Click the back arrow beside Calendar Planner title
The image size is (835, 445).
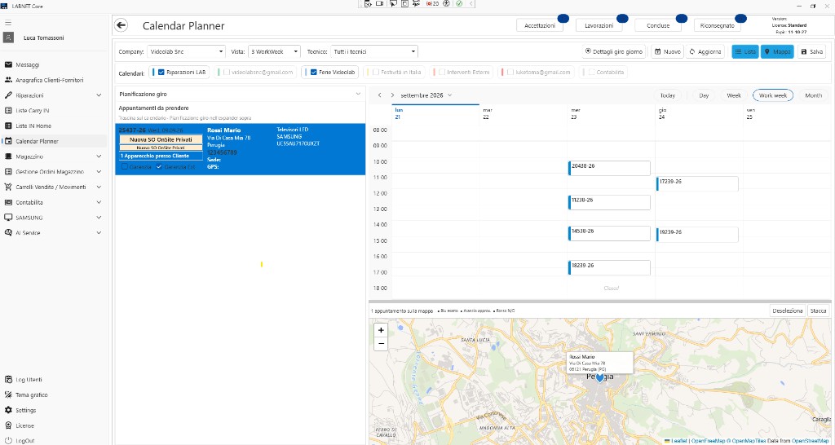click(121, 25)
